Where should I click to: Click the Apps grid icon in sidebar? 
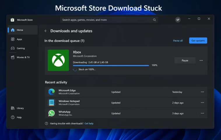coord(13,39)
